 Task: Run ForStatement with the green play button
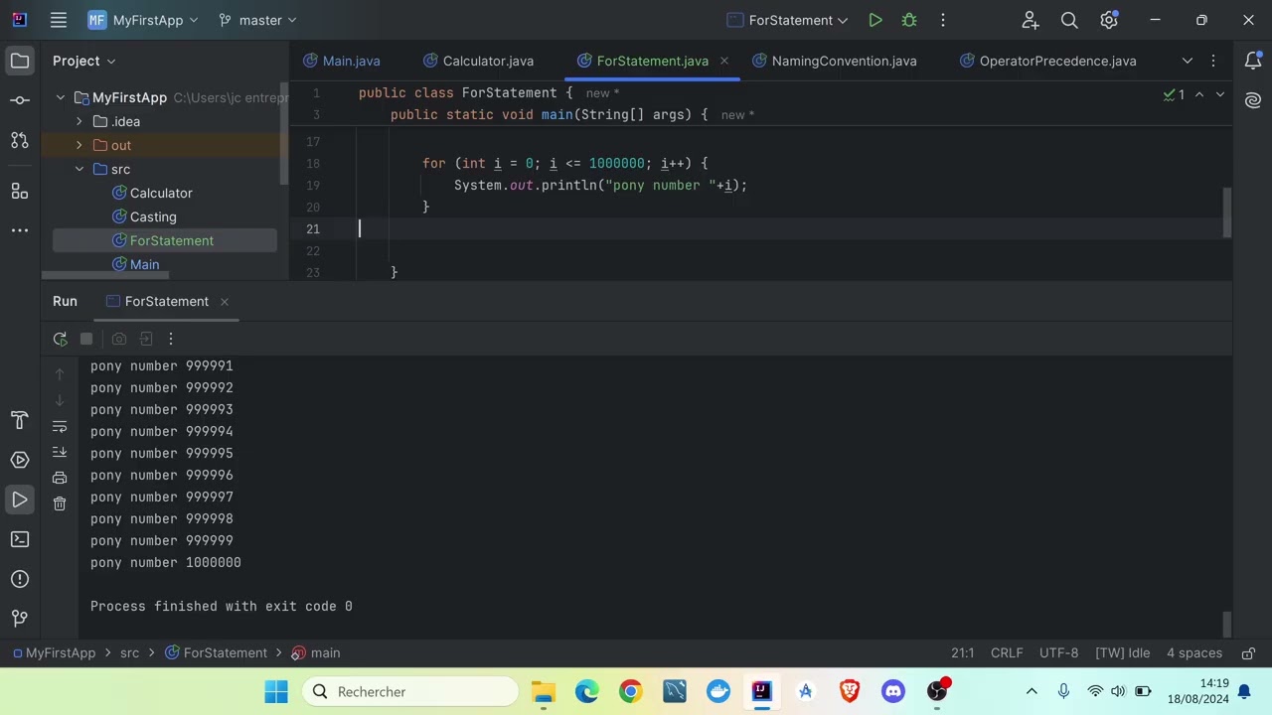pos(874,20)
